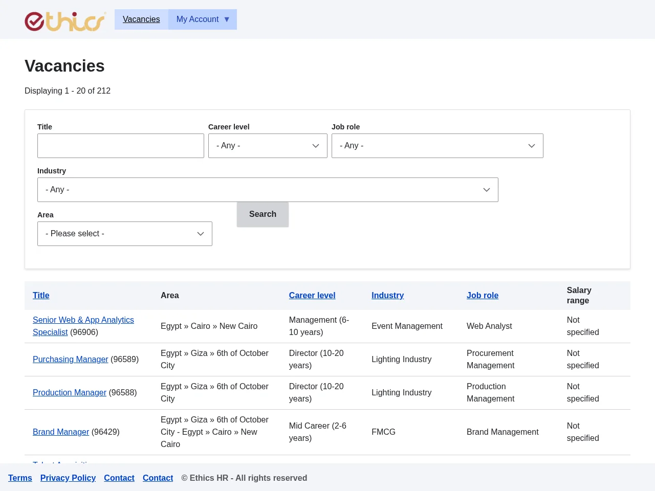The image size is (655, 491).
Task: Sort table by Career level column
Action: (312, 295)
